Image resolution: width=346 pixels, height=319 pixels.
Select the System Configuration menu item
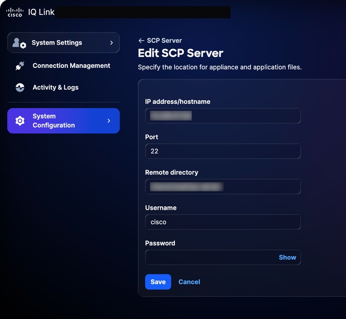tap(63, 121)
